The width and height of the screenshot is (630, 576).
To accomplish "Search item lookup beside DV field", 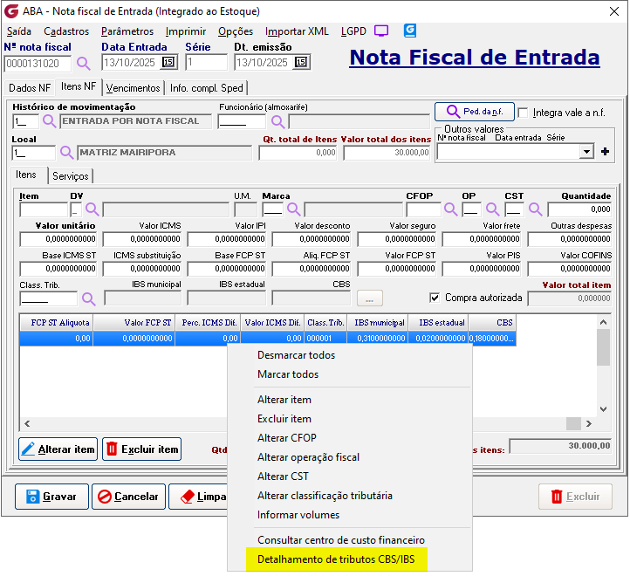I will [x=92, y=209].
